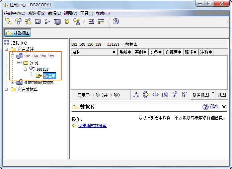The height and width of the screenshot is (169, 232).
Task: Sort by the 名称 column header
Action: pyautogui.click(x=94, y=52)
